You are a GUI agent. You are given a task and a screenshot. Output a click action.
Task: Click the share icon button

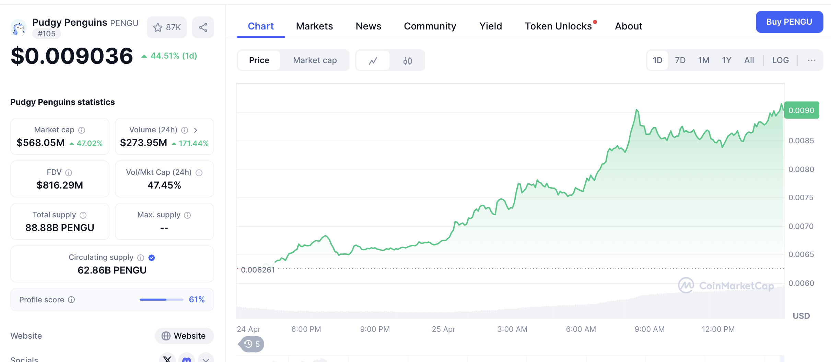(x=203, y=27)
